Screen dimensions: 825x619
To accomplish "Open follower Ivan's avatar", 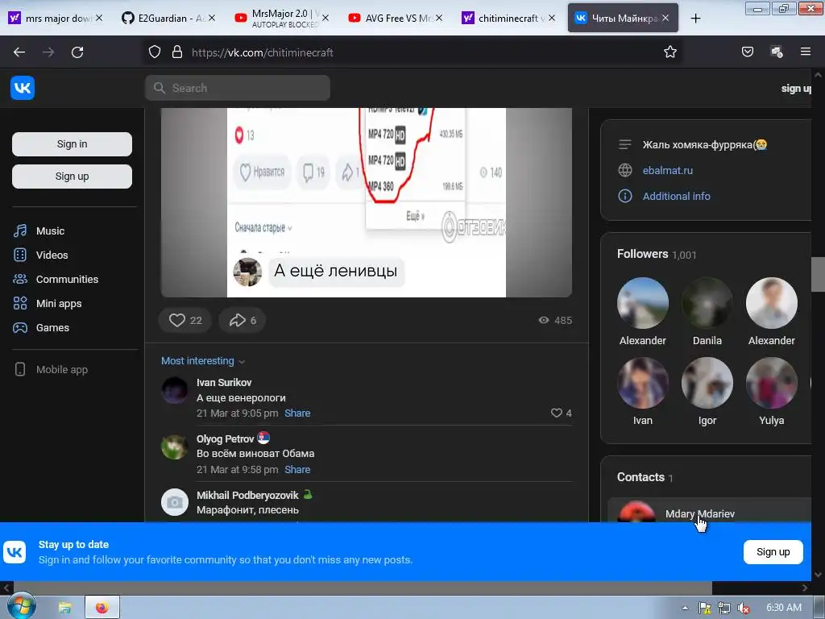I will 642,383.
